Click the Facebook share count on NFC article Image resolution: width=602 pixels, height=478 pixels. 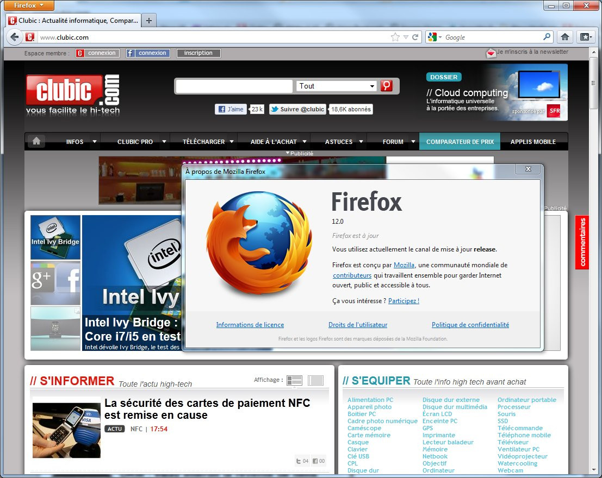[318, 461]
